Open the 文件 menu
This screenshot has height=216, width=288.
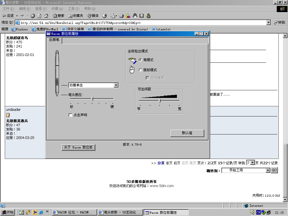point(8,9)
